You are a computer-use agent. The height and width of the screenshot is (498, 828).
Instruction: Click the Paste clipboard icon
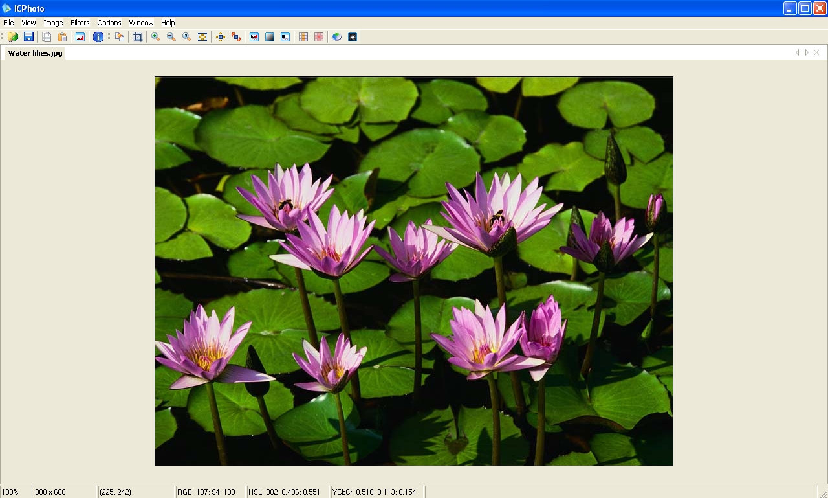pyautogui.click(x=62, y=37)
